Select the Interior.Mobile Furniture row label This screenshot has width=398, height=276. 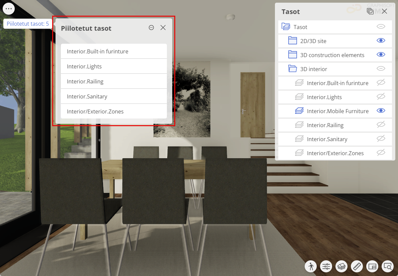click(x=337, y=111)
